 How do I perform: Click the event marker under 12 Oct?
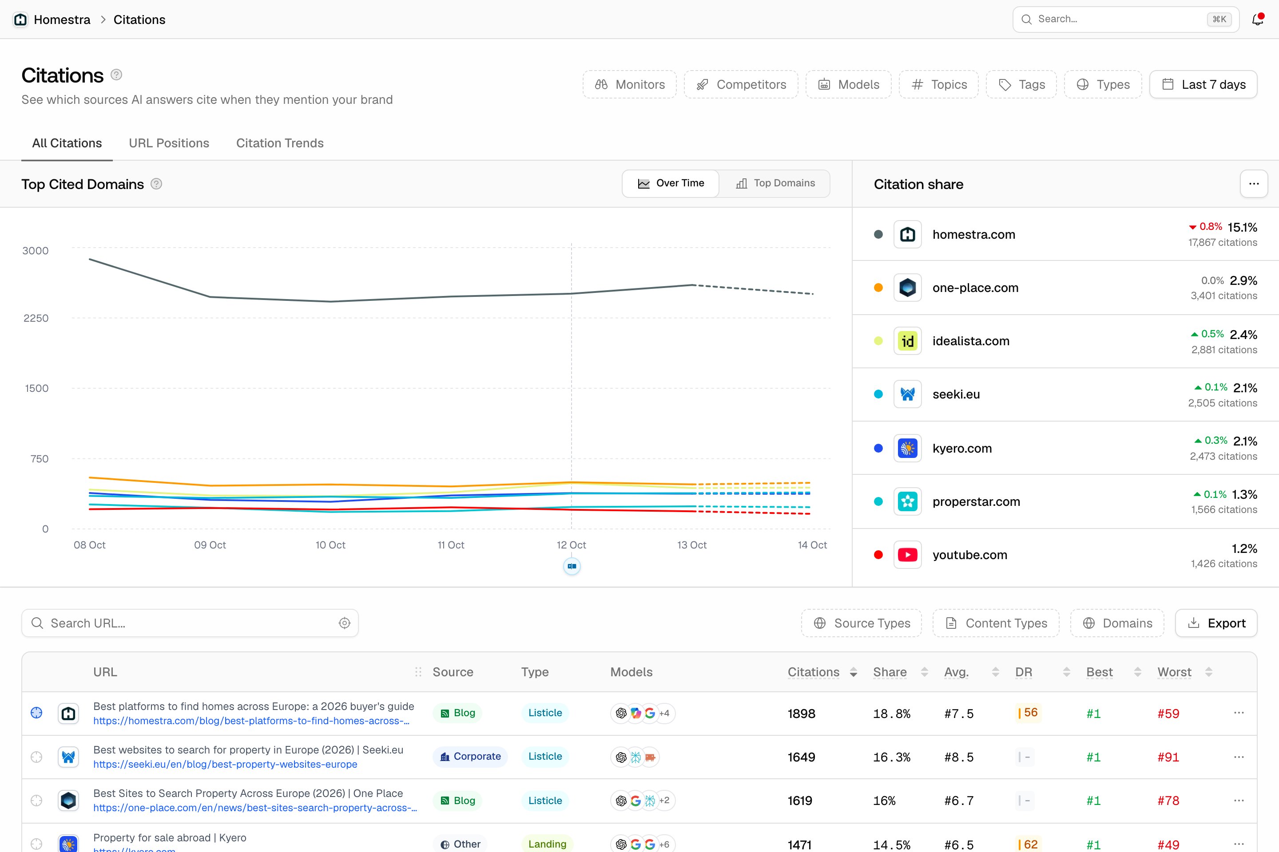[572, 566]
